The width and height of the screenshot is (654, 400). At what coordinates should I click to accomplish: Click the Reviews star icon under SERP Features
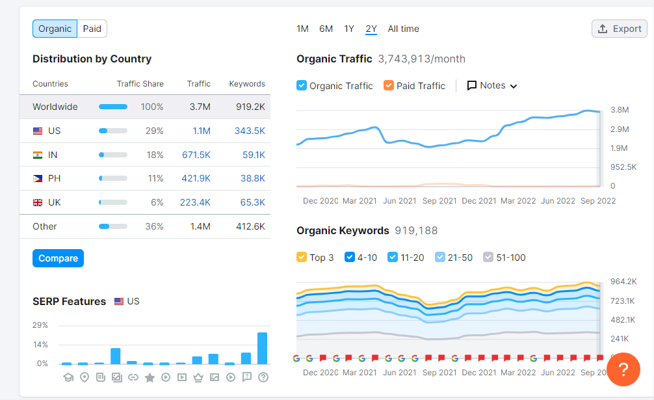pyautogui.click(x=149, y=377)
